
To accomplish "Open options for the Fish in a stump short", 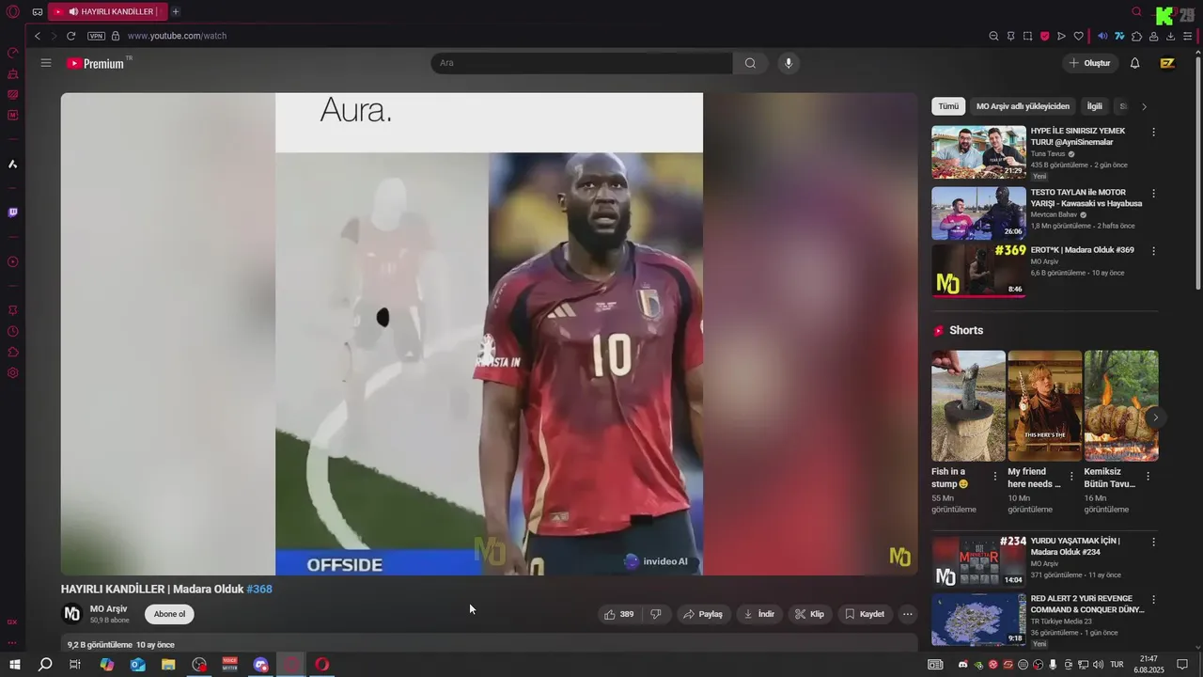I will click(x=995, y=477).
